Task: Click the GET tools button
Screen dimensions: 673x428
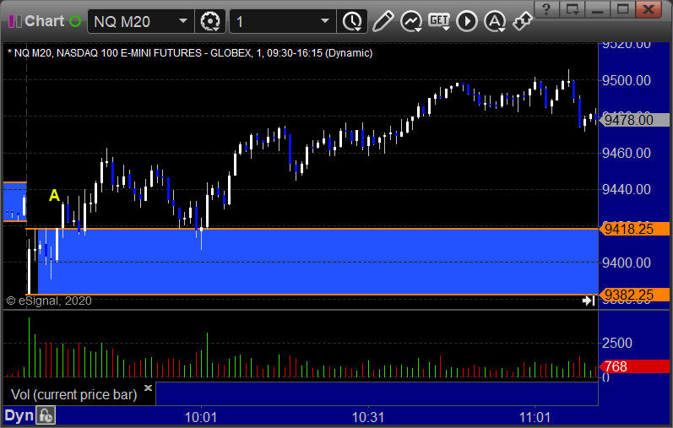Action: click(x=439, y=21)
